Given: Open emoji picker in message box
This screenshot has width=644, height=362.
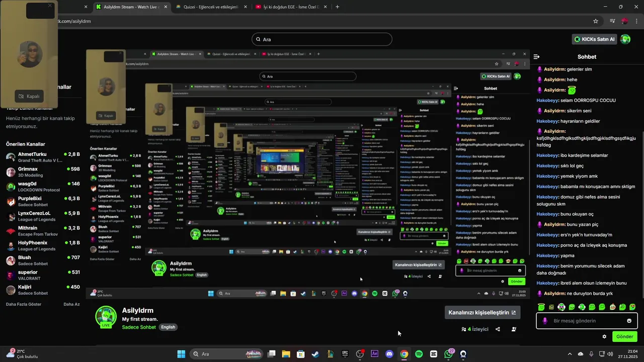Looking at the screenshot, I should [629, 321].
